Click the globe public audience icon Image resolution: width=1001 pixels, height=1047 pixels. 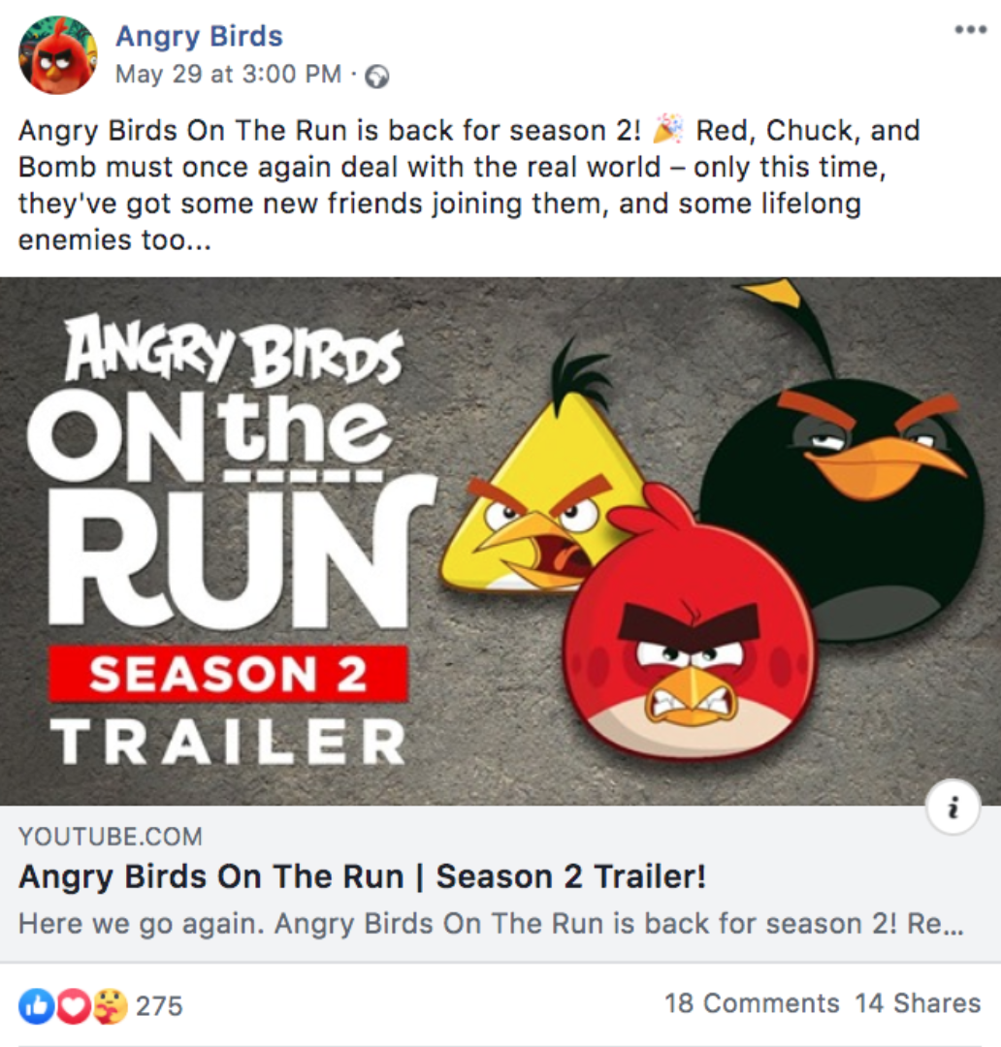click(377, 77)
